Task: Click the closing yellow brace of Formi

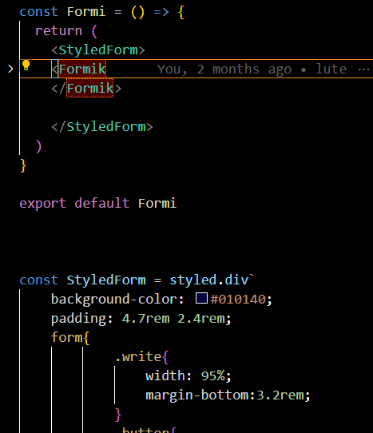Action: pyautogui.click(x=23, y=165)
